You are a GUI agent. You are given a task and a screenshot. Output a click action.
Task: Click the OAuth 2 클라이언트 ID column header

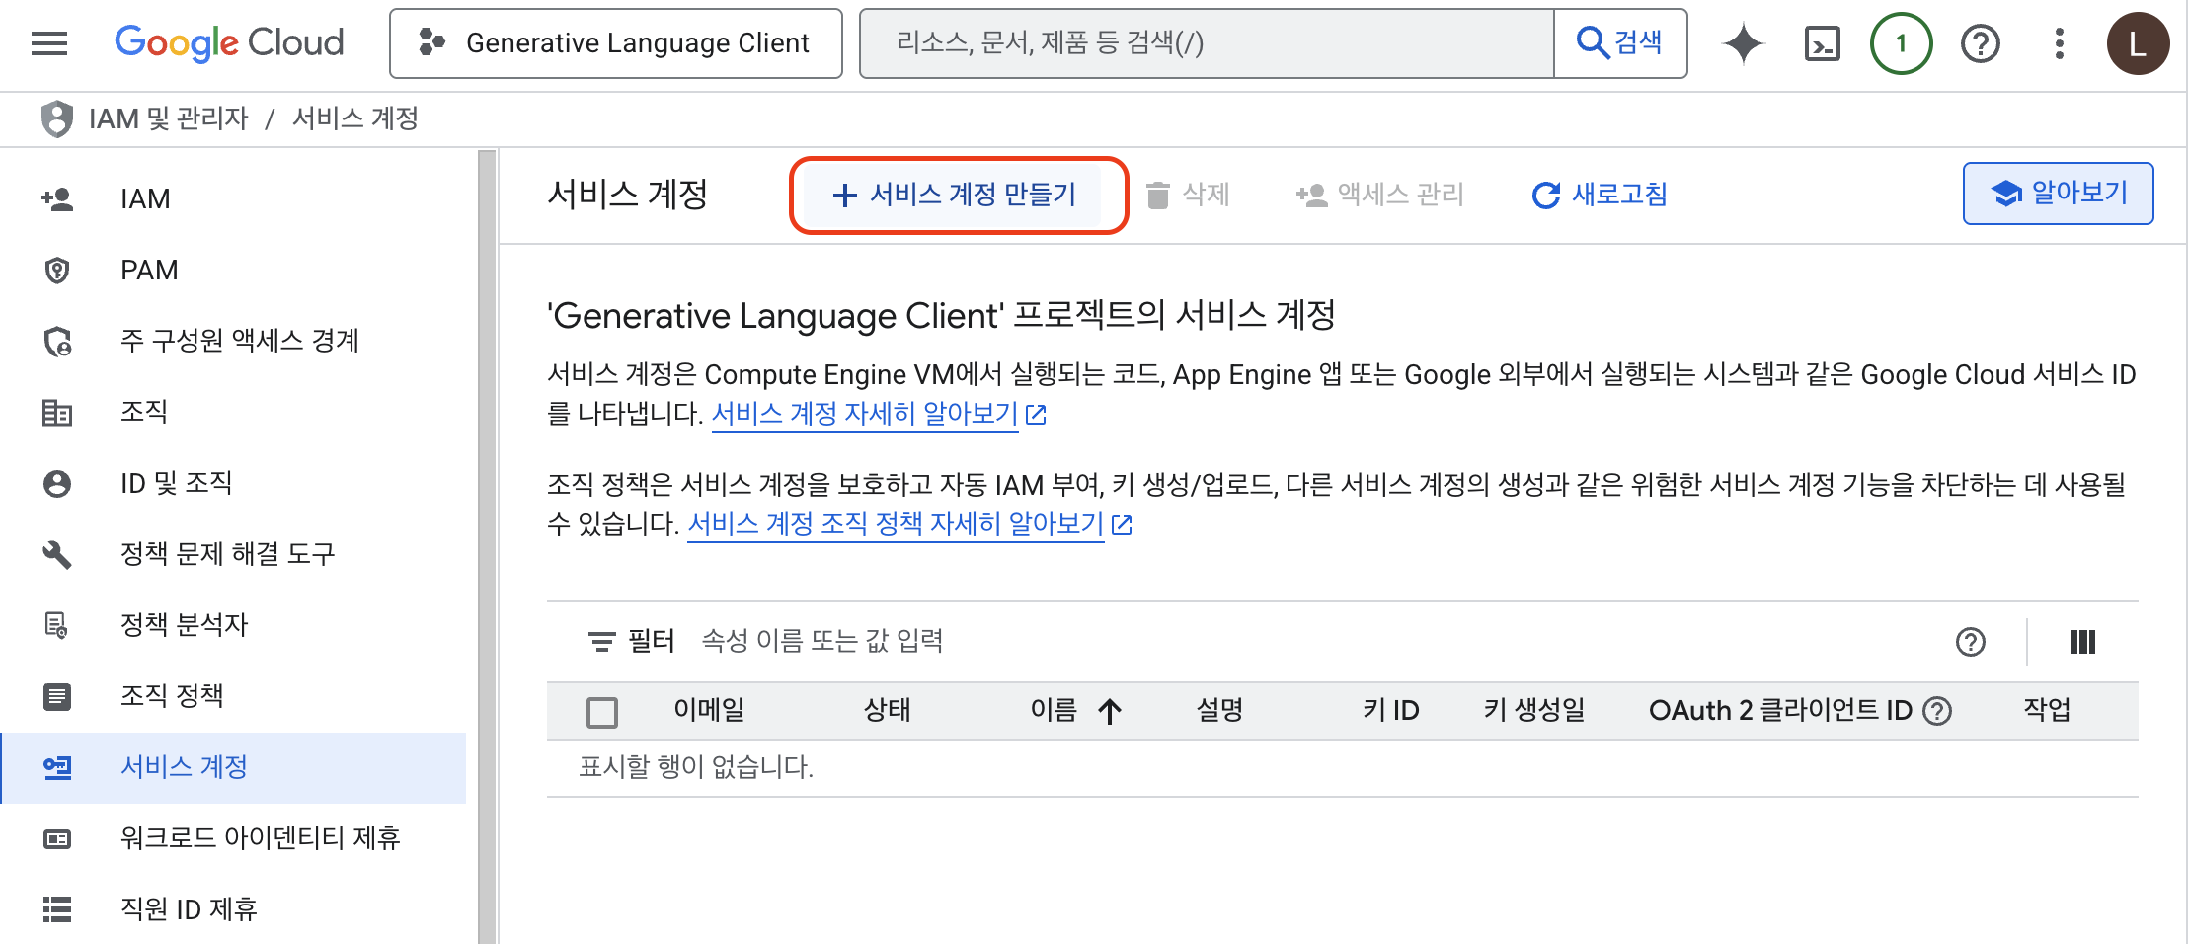point(1780,710)
